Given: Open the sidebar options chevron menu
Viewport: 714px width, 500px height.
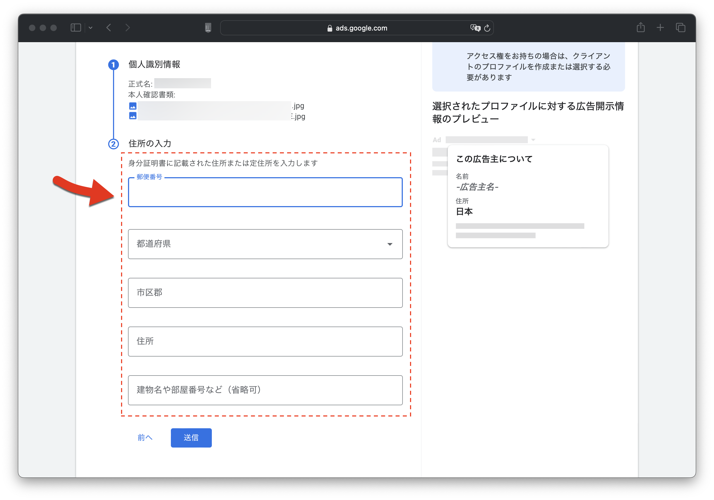Looking at the screenshot, I should point(91,28).
